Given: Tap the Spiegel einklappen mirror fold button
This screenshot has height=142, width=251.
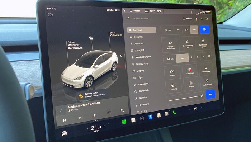Looking at the screenshot, I should [170, 45].
